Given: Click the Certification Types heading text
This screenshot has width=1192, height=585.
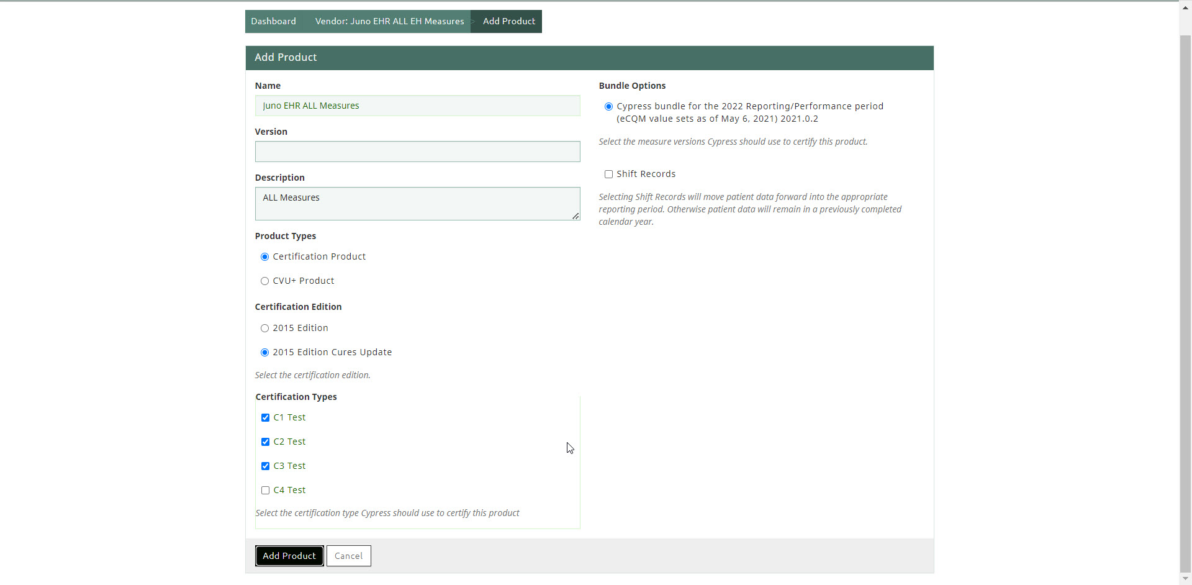Looking at the screenshot, I should 296,397.
